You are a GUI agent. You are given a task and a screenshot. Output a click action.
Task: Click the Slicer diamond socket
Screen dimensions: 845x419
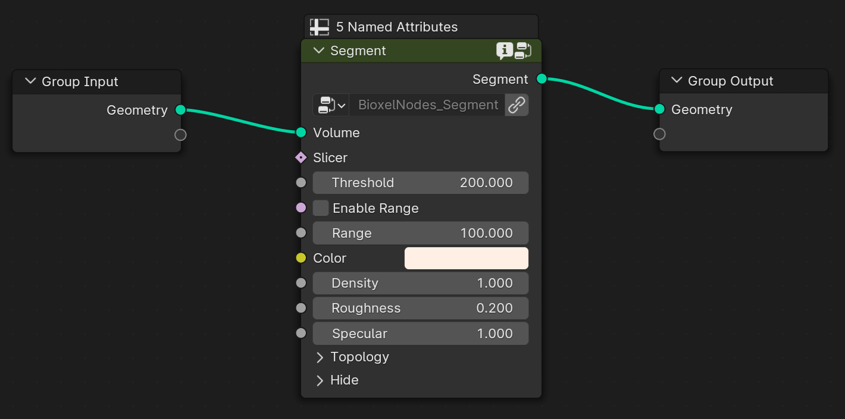[301, 157]
